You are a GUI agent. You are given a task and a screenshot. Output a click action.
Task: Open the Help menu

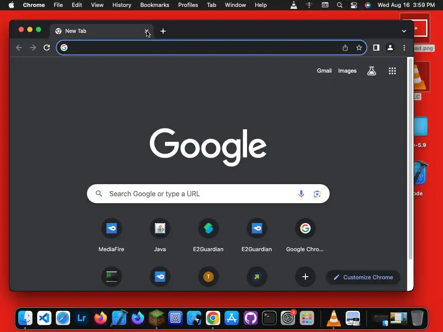[x=260, y=5]
